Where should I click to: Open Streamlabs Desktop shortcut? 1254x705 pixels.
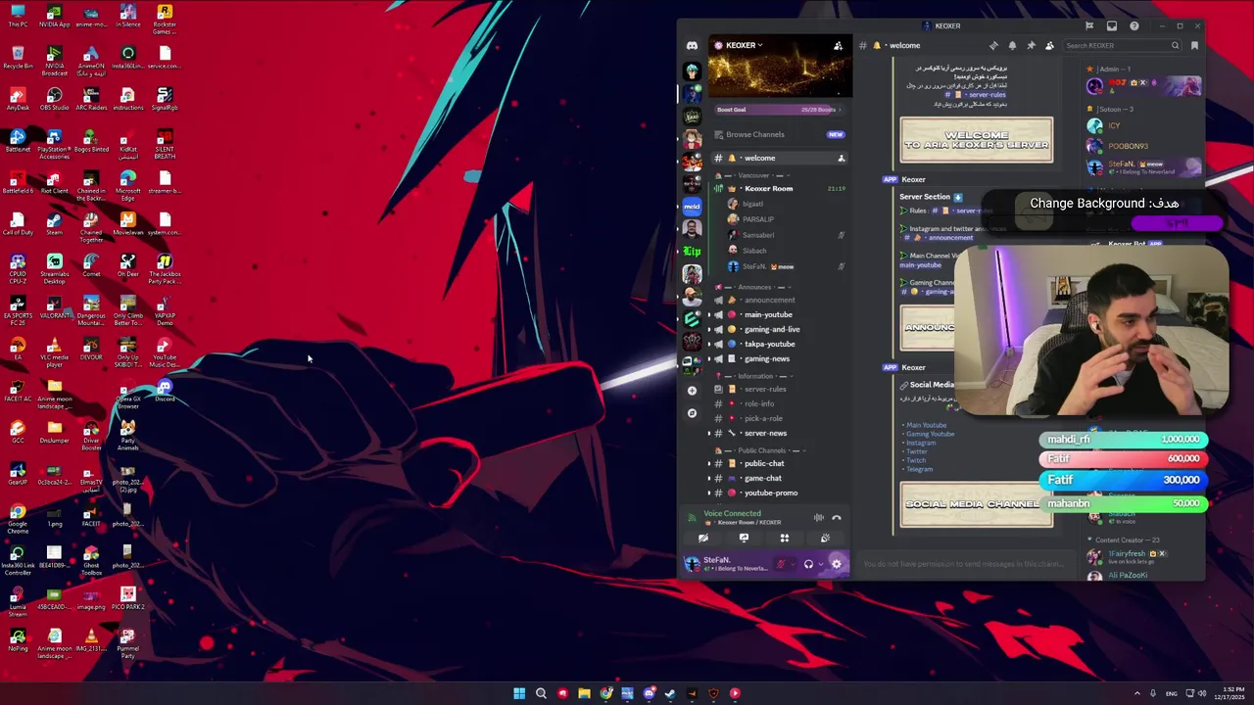(55, 267)
